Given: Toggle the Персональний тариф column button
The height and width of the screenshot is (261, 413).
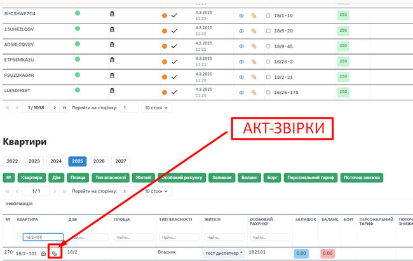Looking at the screenshot, I should tap(311, 178).
